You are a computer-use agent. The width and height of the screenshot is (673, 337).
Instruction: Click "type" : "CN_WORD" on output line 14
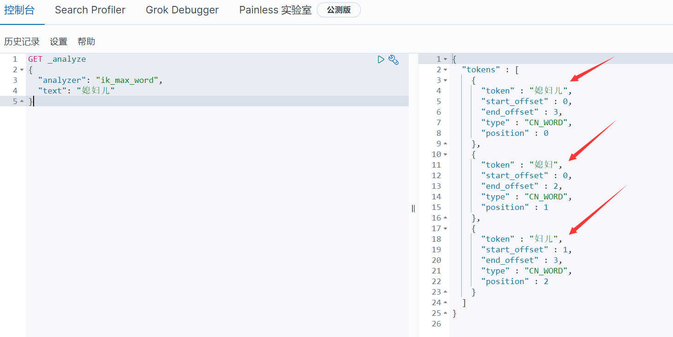pyautogui.click(x=524, y=197)
